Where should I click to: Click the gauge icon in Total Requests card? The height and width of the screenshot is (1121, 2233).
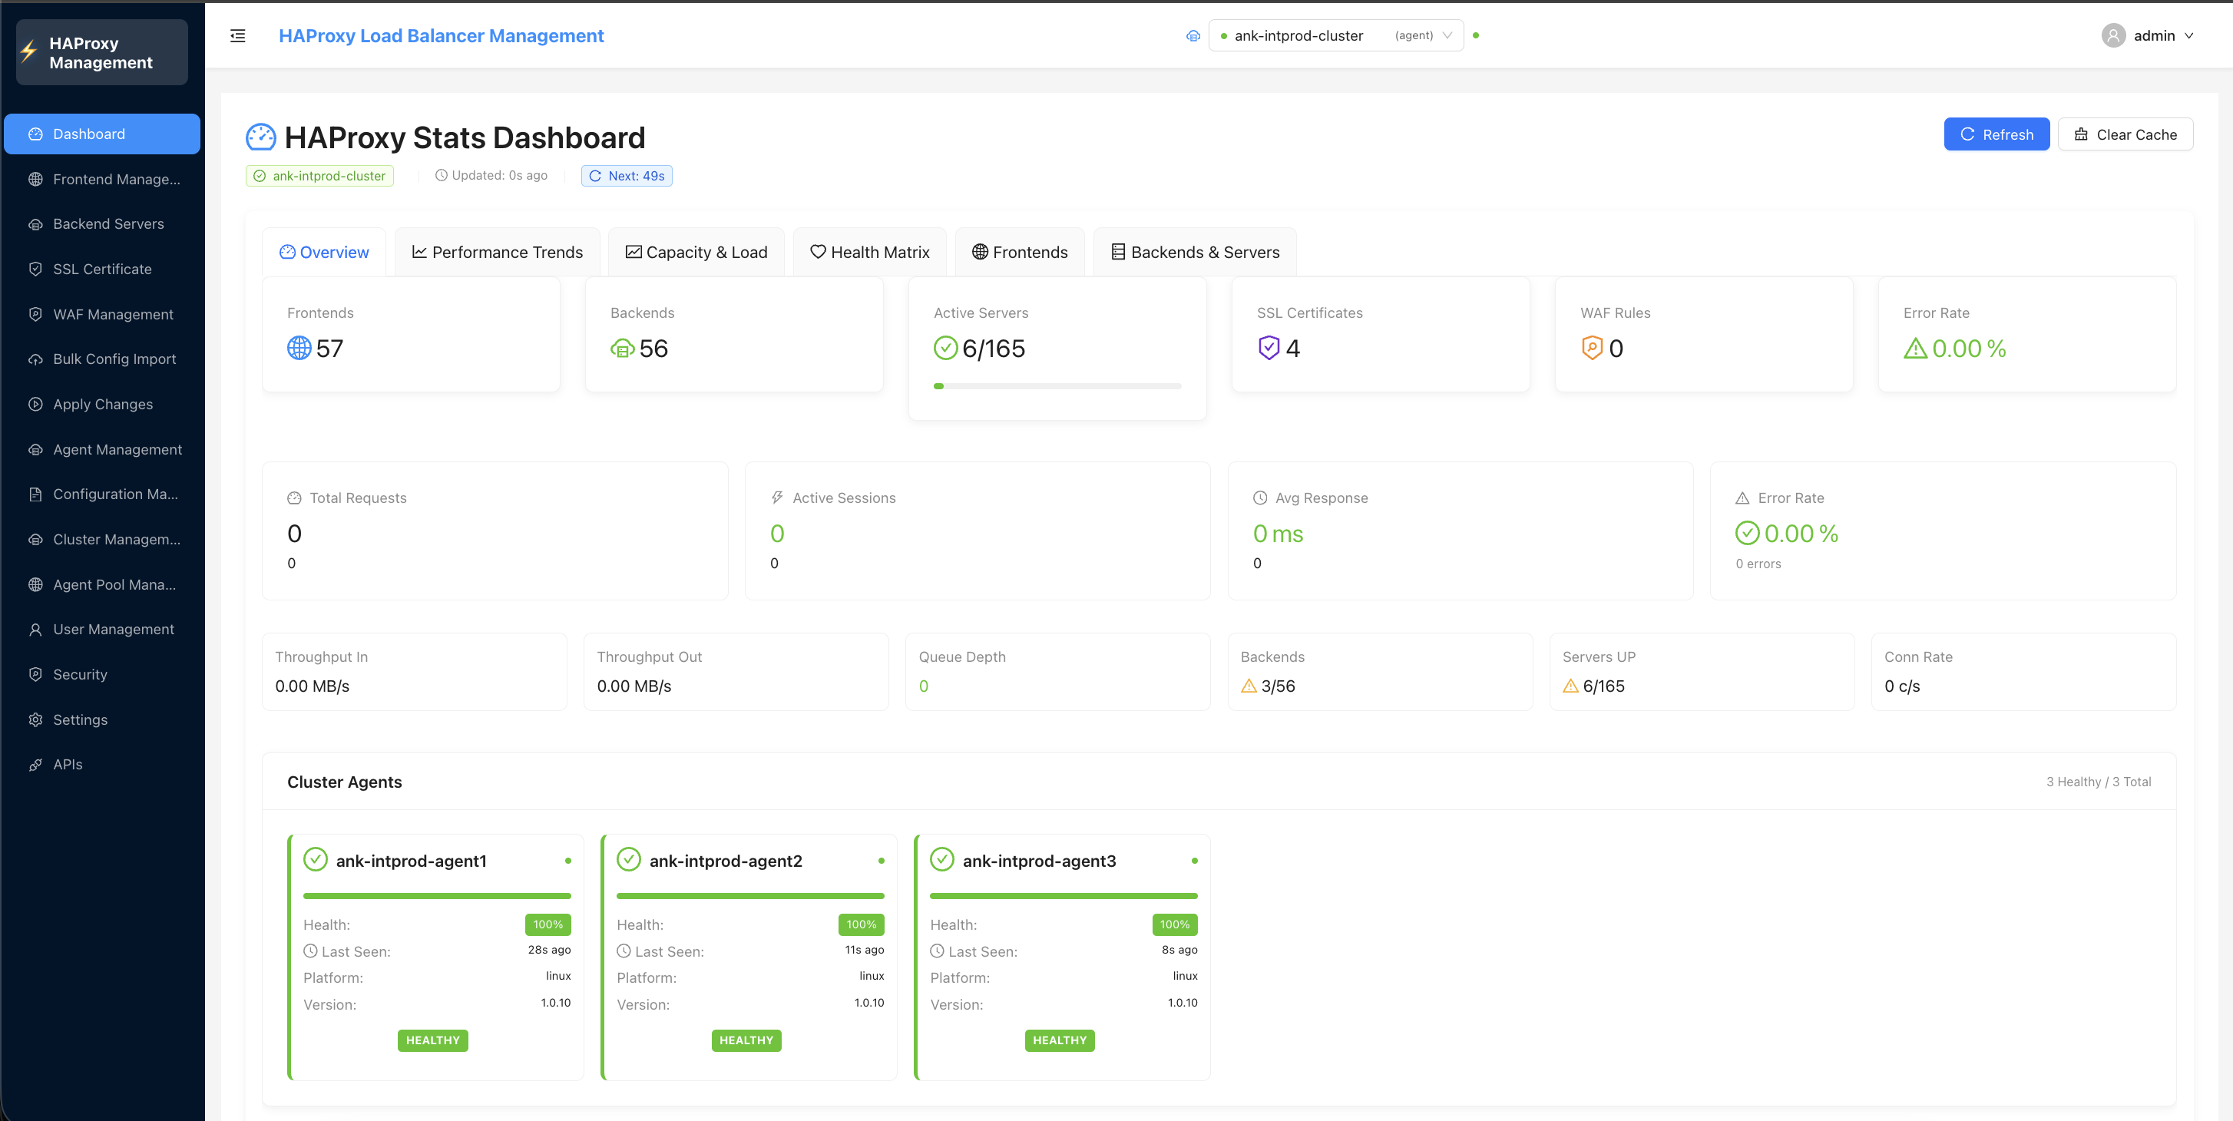pyautogui.click(x=294, y=498)
